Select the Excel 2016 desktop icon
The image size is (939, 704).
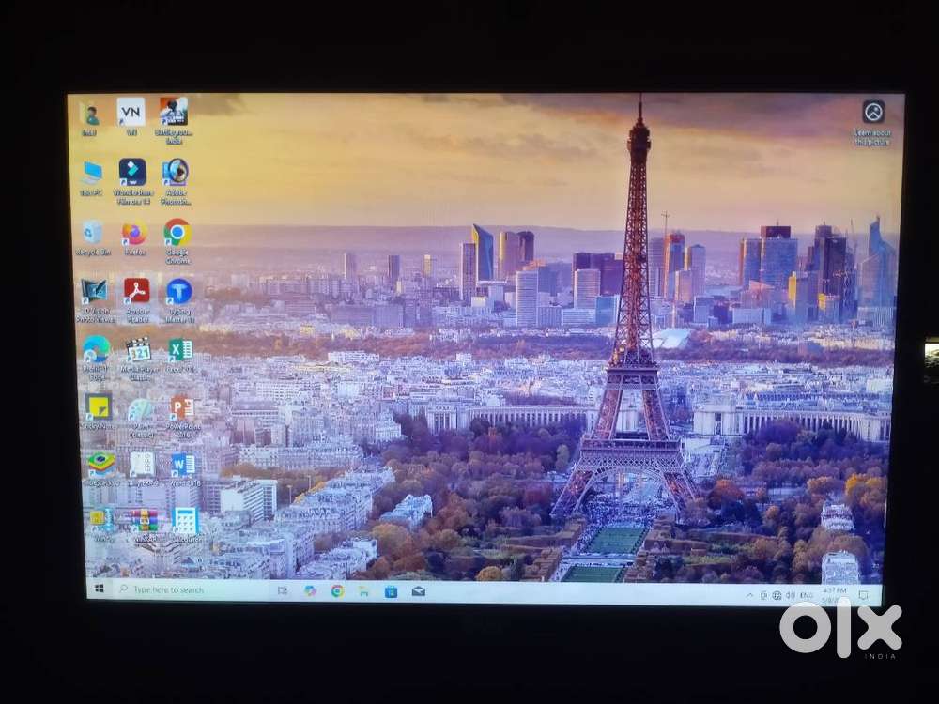pos(179,350)
